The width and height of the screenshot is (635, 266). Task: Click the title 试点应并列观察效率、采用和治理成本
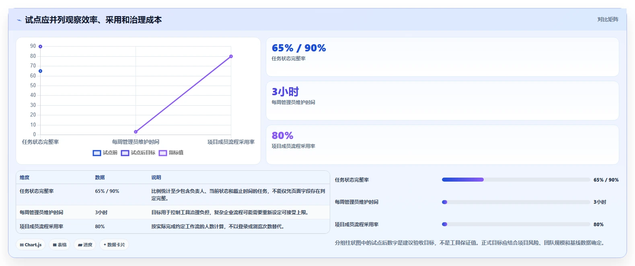point(93,20)
